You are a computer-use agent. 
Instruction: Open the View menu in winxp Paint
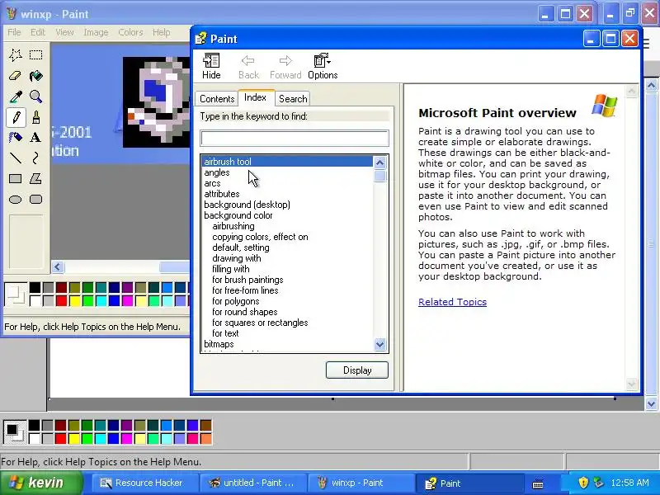pos(64,32)
